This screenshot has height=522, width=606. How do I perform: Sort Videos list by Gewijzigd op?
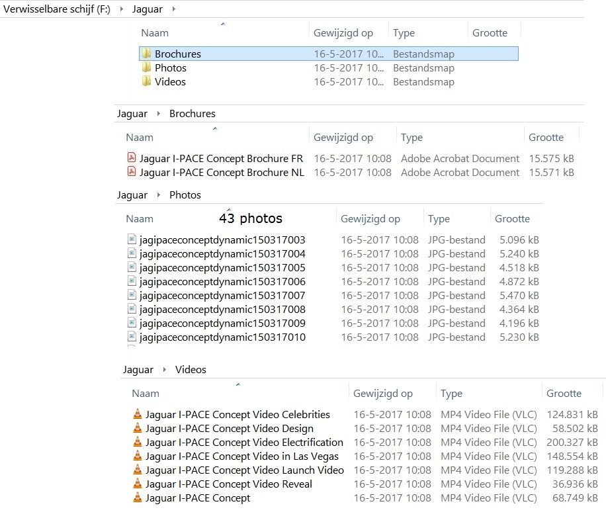point(382,394)
